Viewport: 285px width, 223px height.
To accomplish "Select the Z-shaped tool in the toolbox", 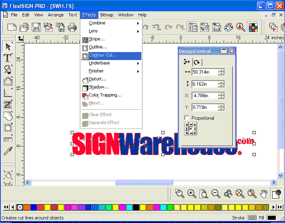I will click(x=8, y=104).
